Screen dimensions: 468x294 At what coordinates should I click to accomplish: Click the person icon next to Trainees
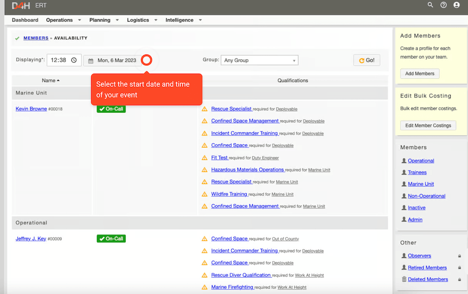coord(404,172)
